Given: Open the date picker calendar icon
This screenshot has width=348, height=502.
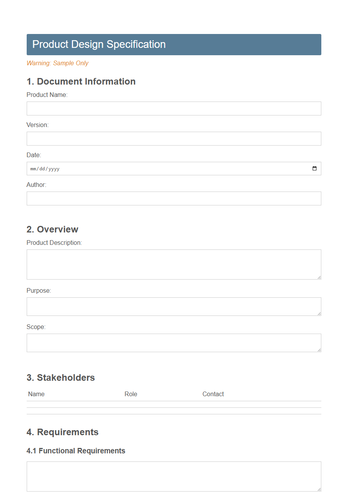Looking at the screenshot, I should pyautogui.click(x=314, y=168).
